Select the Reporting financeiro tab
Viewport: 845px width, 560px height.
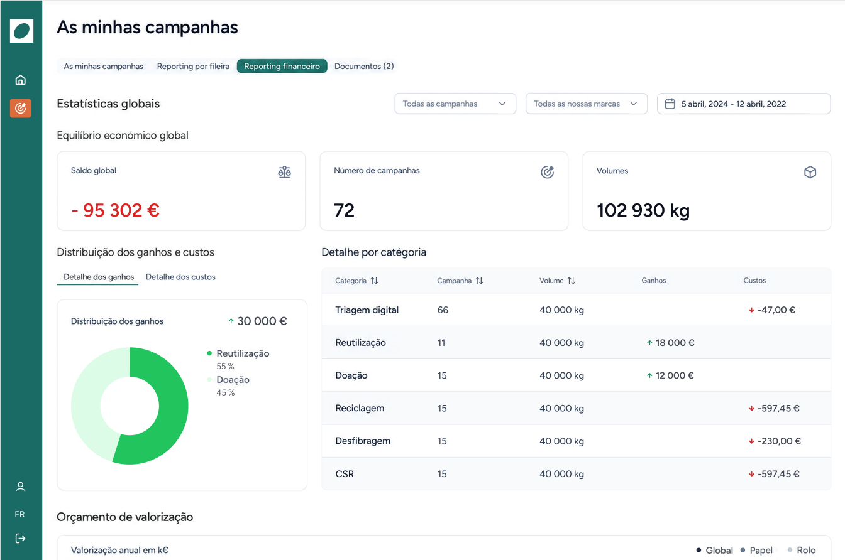(x=282, y=66)
